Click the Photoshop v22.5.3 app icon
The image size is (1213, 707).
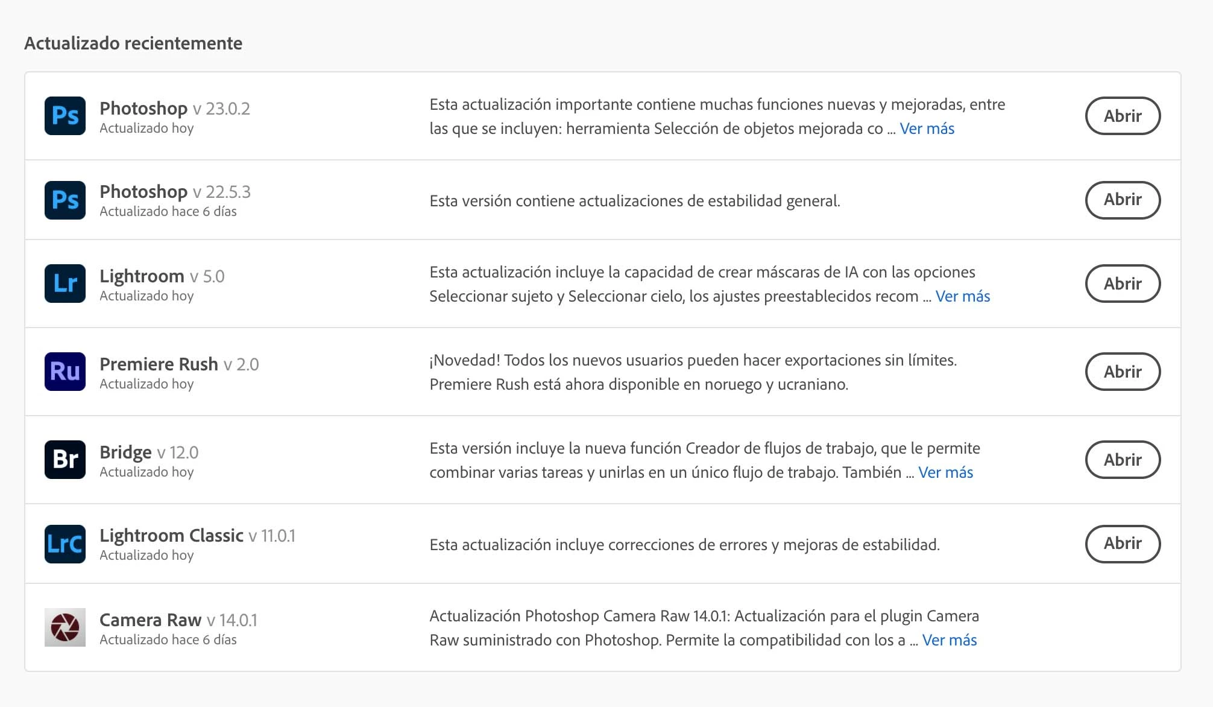[65, 200]
